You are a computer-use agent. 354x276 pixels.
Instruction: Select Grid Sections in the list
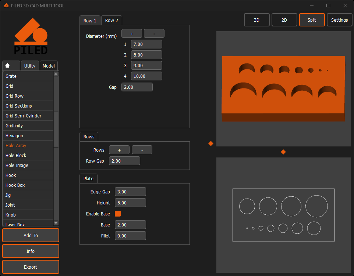pyautogui.click(x=28, y=106)
